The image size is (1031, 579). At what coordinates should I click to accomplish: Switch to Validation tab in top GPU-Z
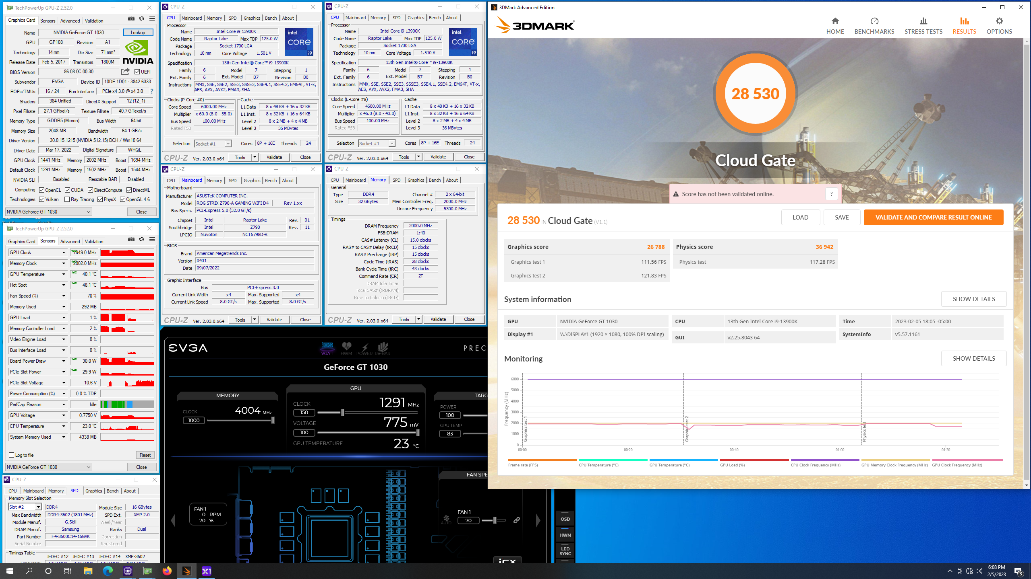click(x=94, y=21)
